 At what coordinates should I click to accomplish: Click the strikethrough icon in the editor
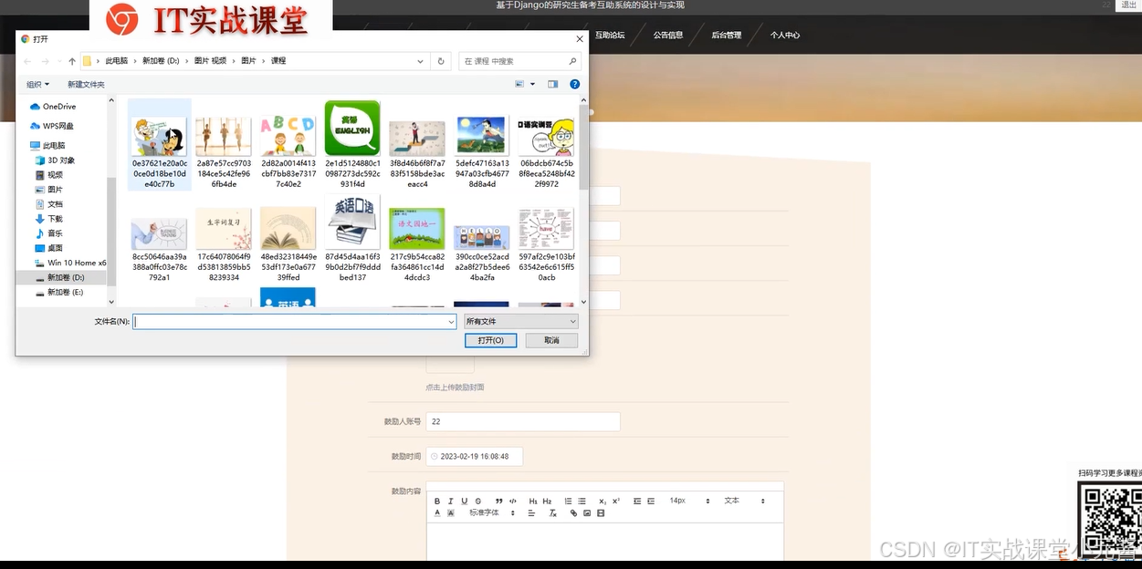click(x=478, y=501)
